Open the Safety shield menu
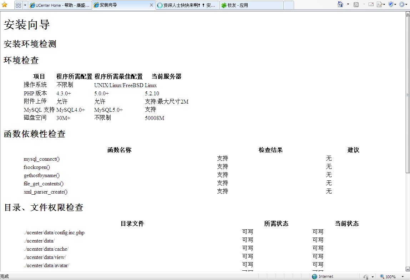This screenshot has height=280, width=410. tap(391, 4)
